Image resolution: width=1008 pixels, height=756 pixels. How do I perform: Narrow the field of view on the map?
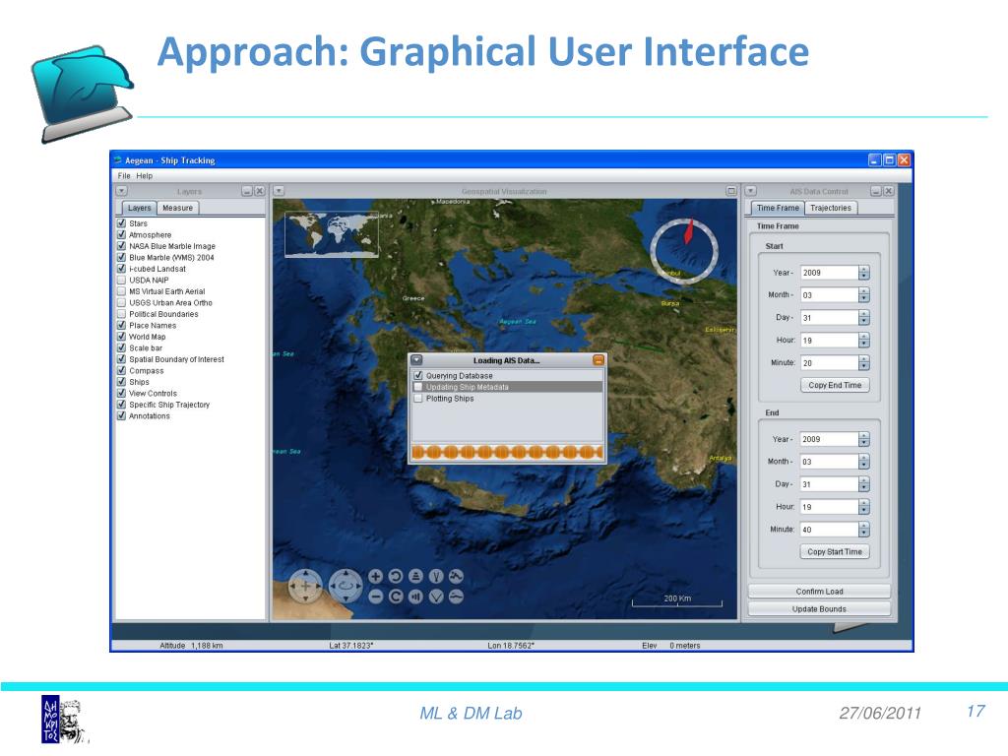click(436, 577)
